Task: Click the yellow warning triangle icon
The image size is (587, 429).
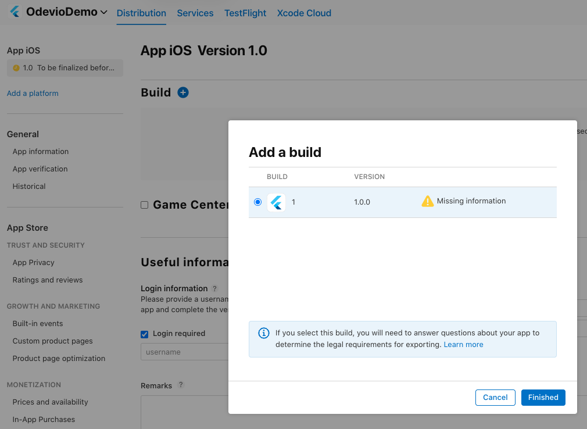Action: 428,201
